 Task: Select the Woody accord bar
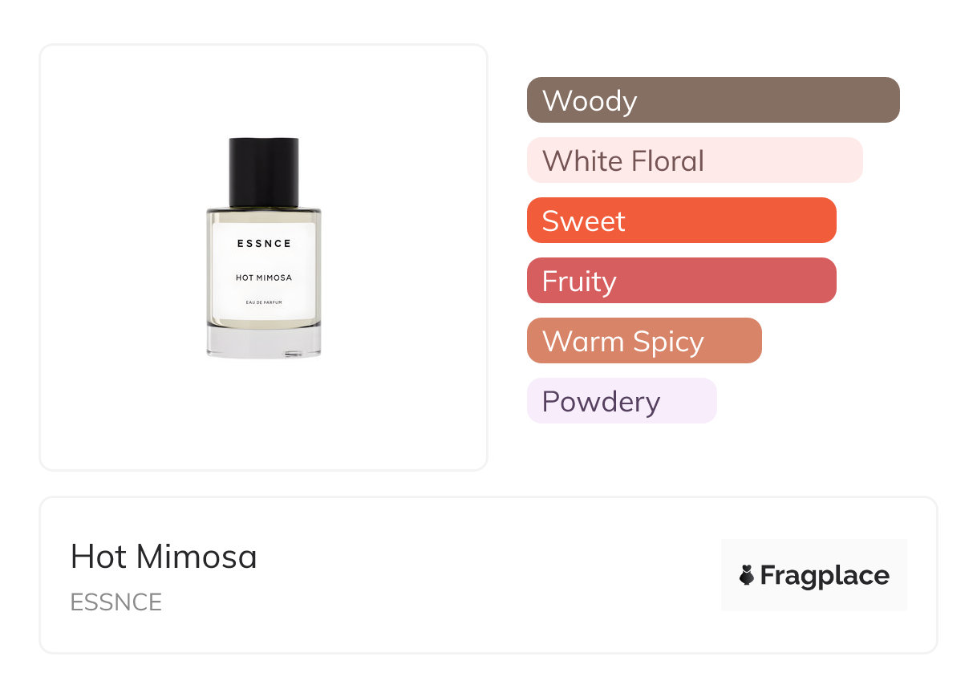(x=713, y=100)
